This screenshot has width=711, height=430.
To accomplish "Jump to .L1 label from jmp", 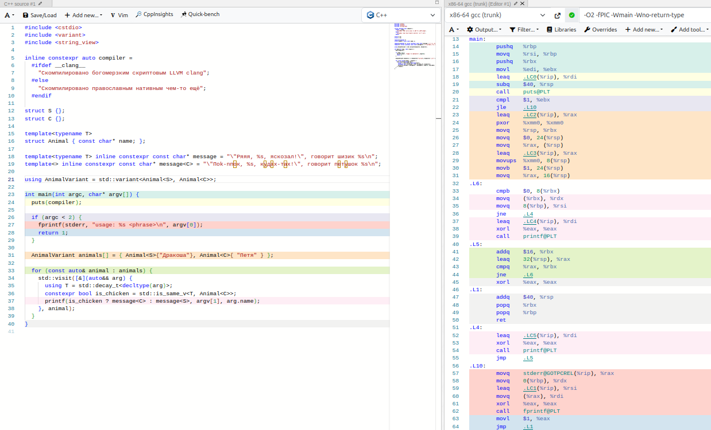I will pyautogui.click(x=528, y=427).
